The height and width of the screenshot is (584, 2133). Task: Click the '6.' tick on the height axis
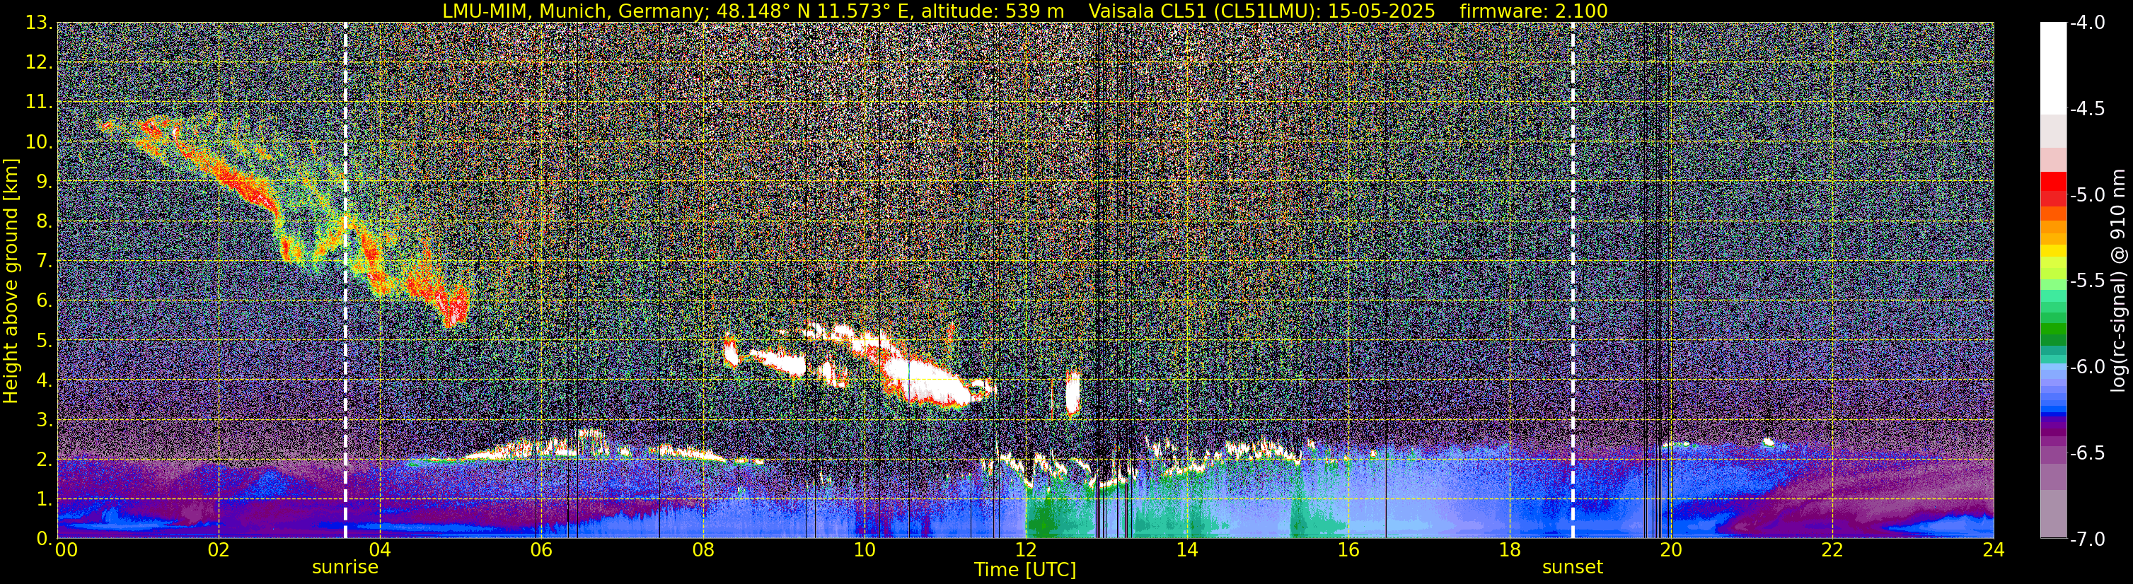click(x=44, y=301)
